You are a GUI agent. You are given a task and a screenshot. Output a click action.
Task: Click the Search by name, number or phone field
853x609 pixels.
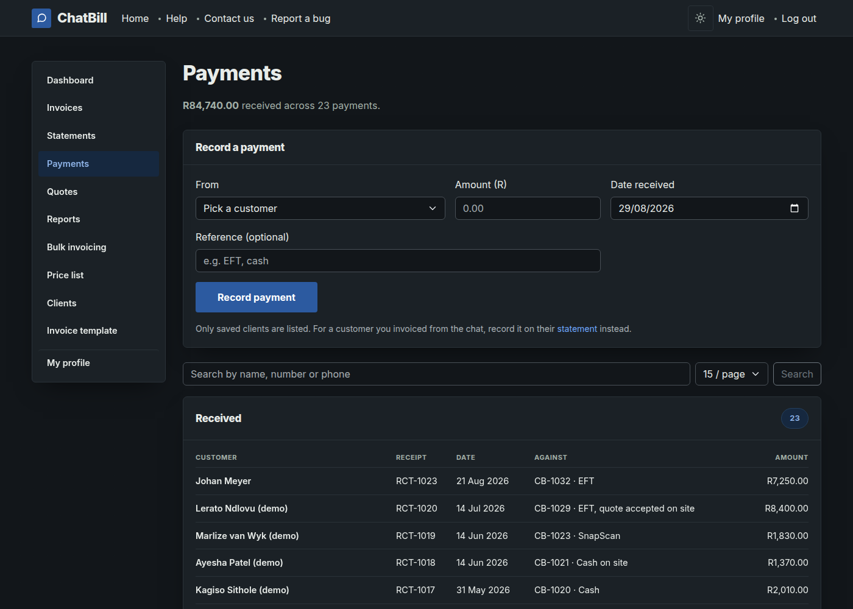(436, 374)
